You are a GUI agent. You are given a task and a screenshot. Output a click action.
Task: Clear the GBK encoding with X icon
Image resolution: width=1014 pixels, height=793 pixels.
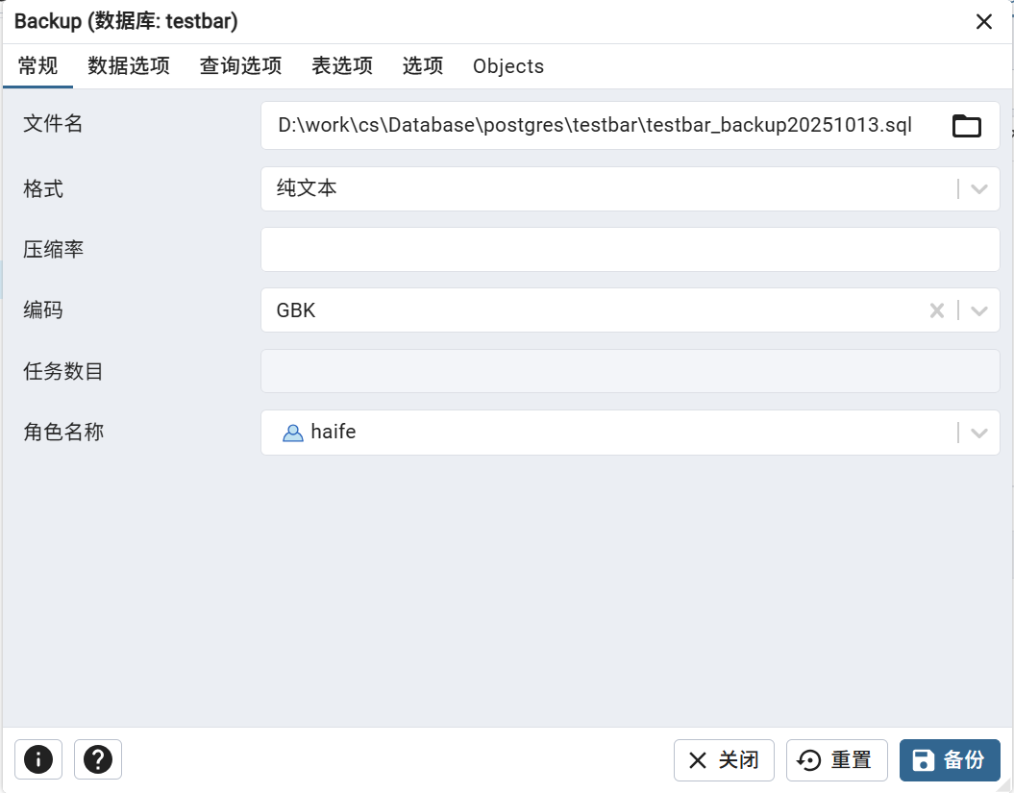pos(936,310)
